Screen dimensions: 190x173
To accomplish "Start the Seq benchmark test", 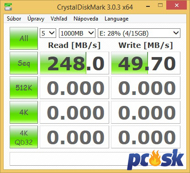I will [x=24, y=63].
